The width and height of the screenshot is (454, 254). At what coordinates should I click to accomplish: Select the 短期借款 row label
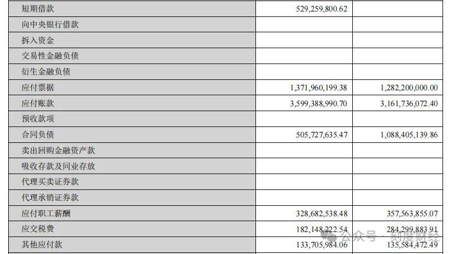38,9
